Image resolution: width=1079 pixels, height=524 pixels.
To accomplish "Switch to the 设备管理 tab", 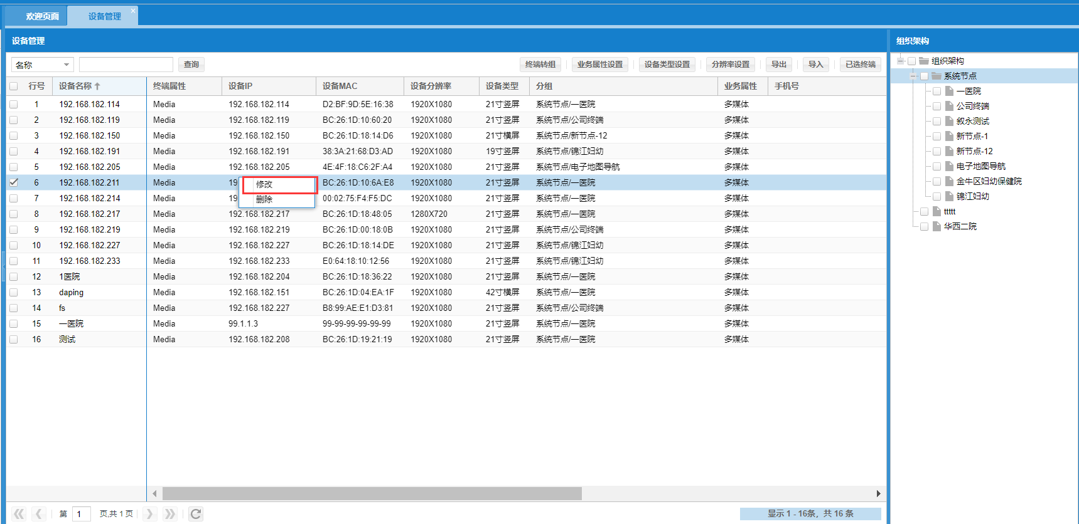I will coord(104,16).
